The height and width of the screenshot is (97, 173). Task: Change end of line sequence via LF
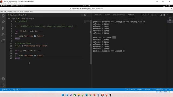152,89
